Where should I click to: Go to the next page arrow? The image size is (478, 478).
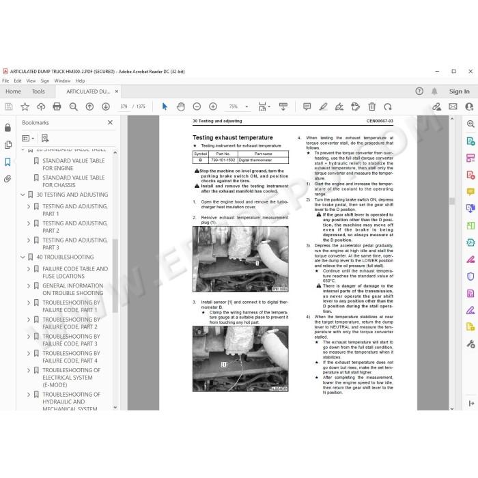(x=106, y=107)
